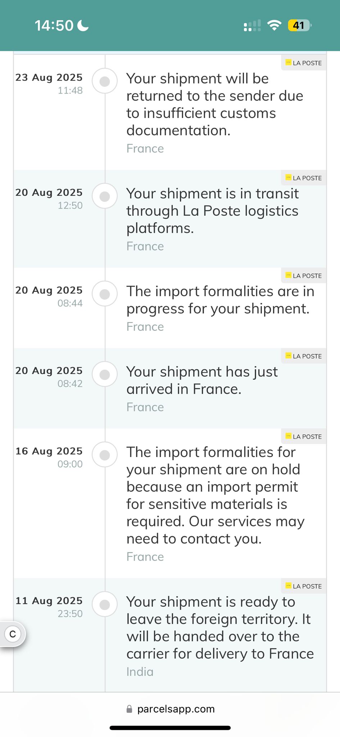Tap La Poste badge on India departure event
Screen dimensions: 340x737
tap(304, 586)
